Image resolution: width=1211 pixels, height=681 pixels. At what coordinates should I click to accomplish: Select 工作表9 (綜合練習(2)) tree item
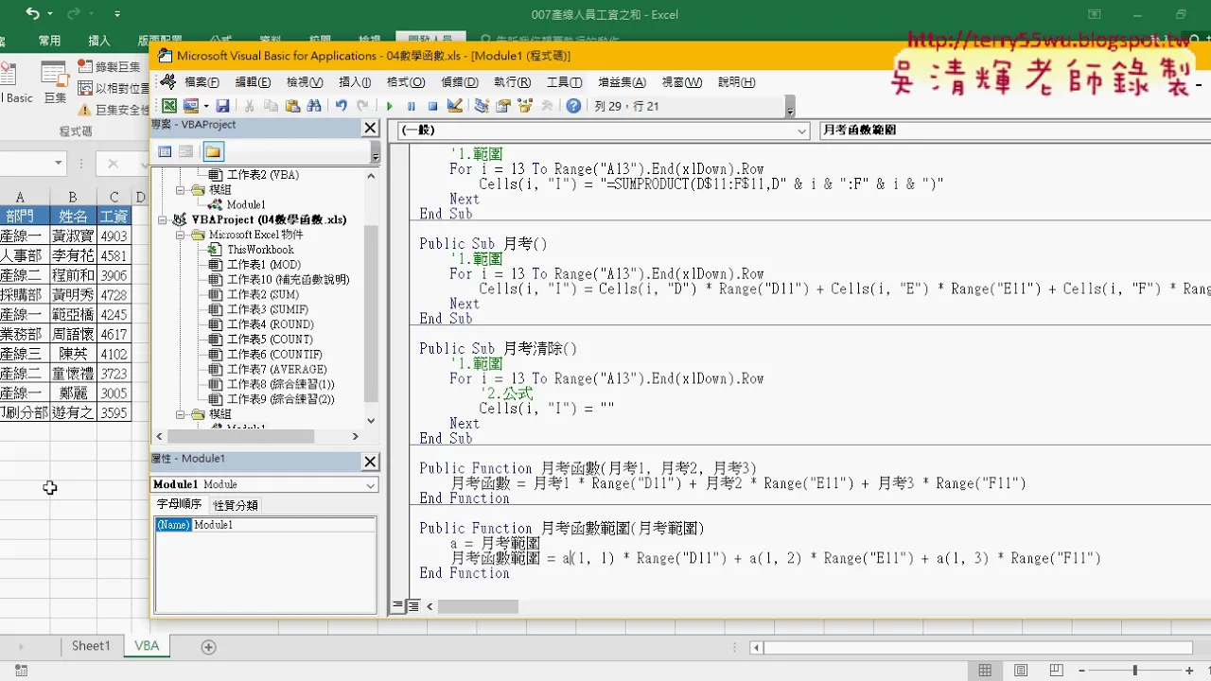click(x=280, y=399)
